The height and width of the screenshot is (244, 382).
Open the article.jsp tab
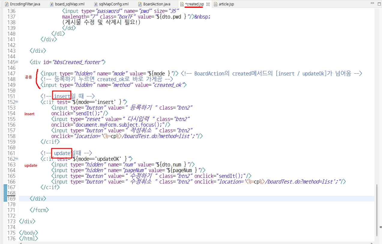click(224, 4)
